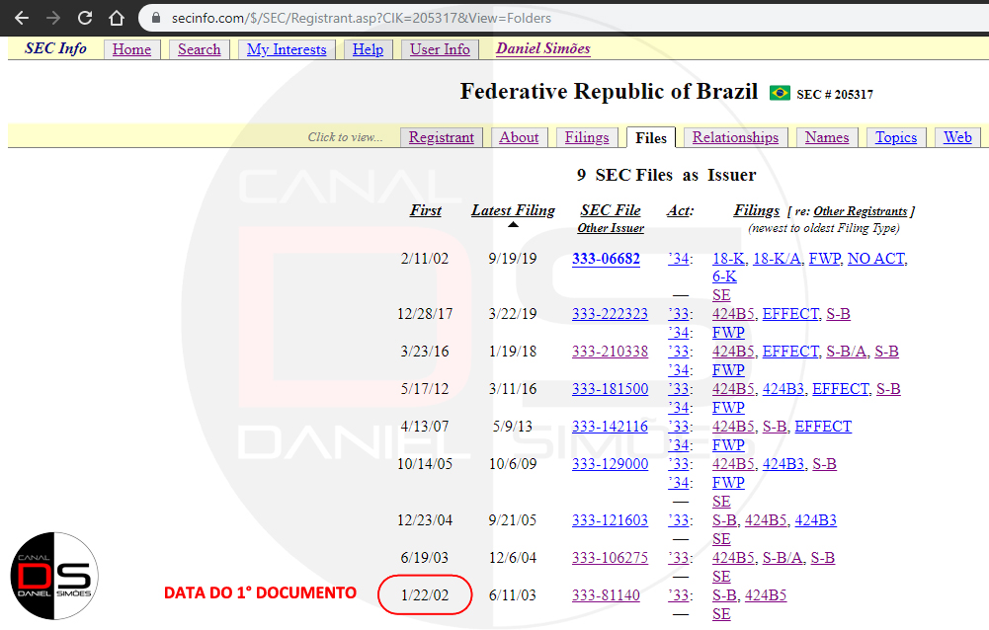989x630 pixels.
Task: Open My Interests tab
Action: [x=287, y=49]
